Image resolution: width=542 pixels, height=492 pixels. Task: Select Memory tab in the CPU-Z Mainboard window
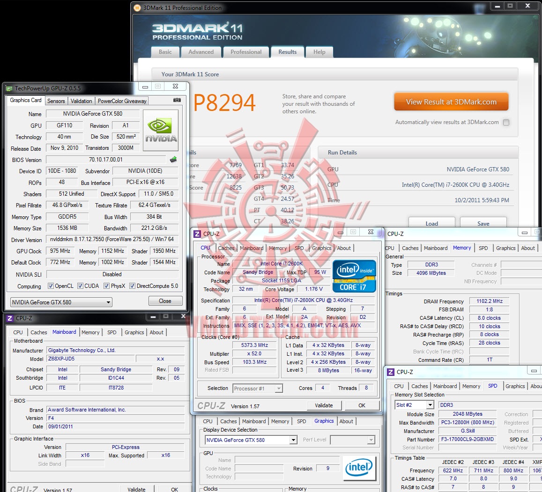90,332
